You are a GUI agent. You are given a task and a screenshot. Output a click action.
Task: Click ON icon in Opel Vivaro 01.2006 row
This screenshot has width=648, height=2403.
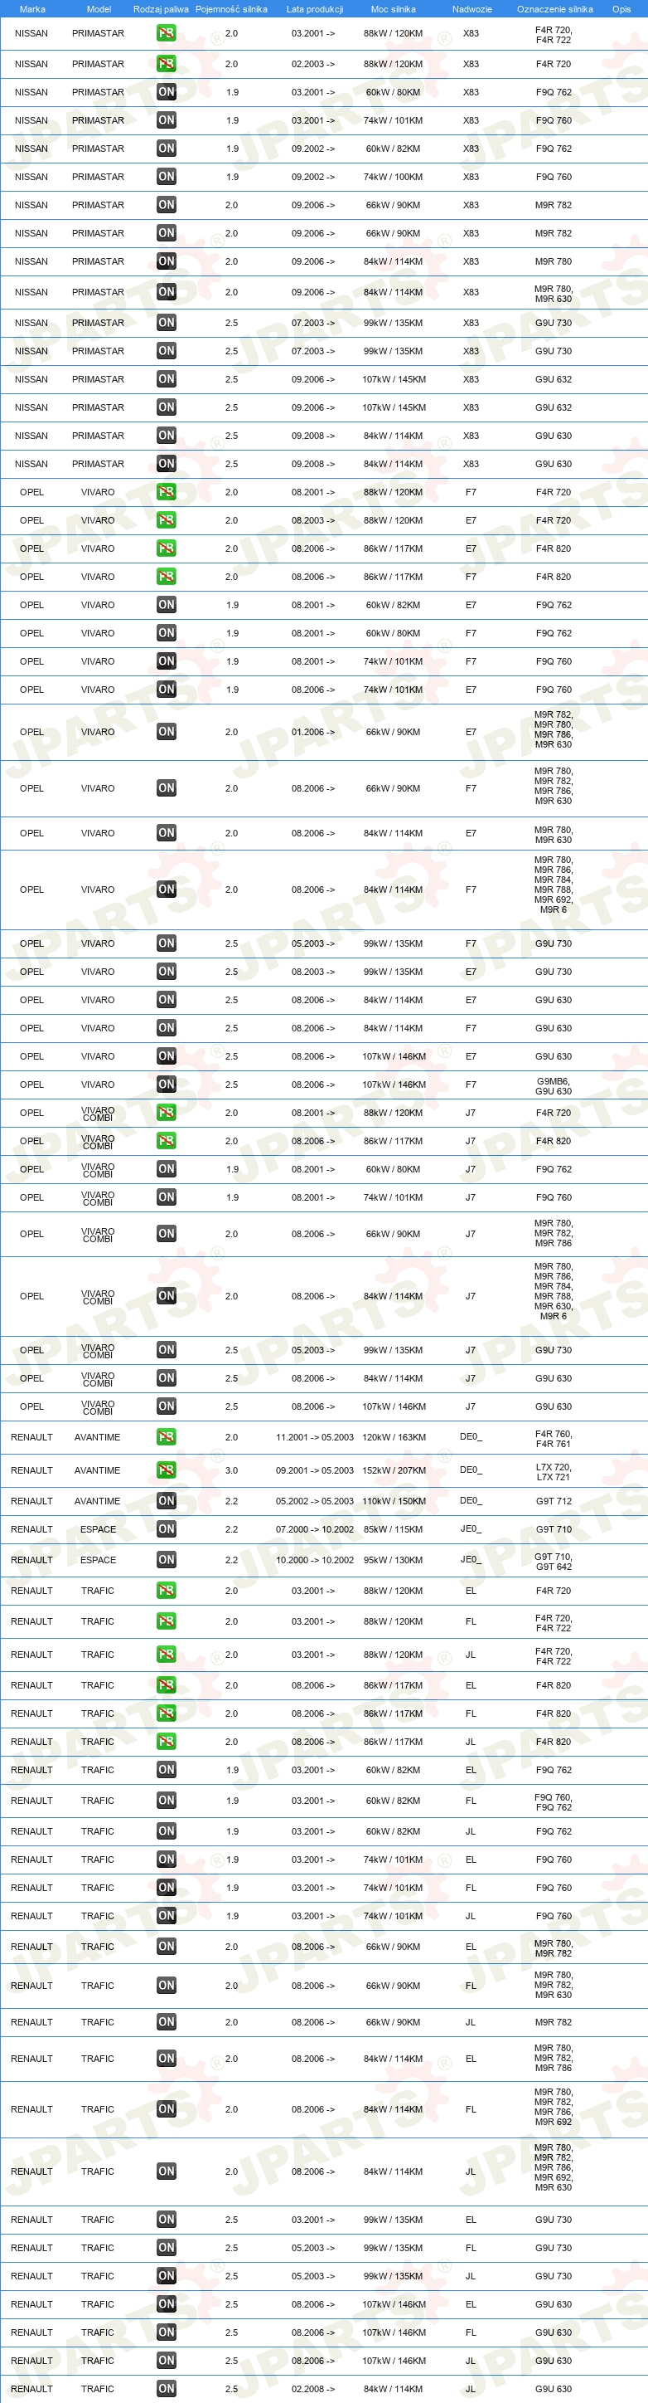[x=167, y=733]
